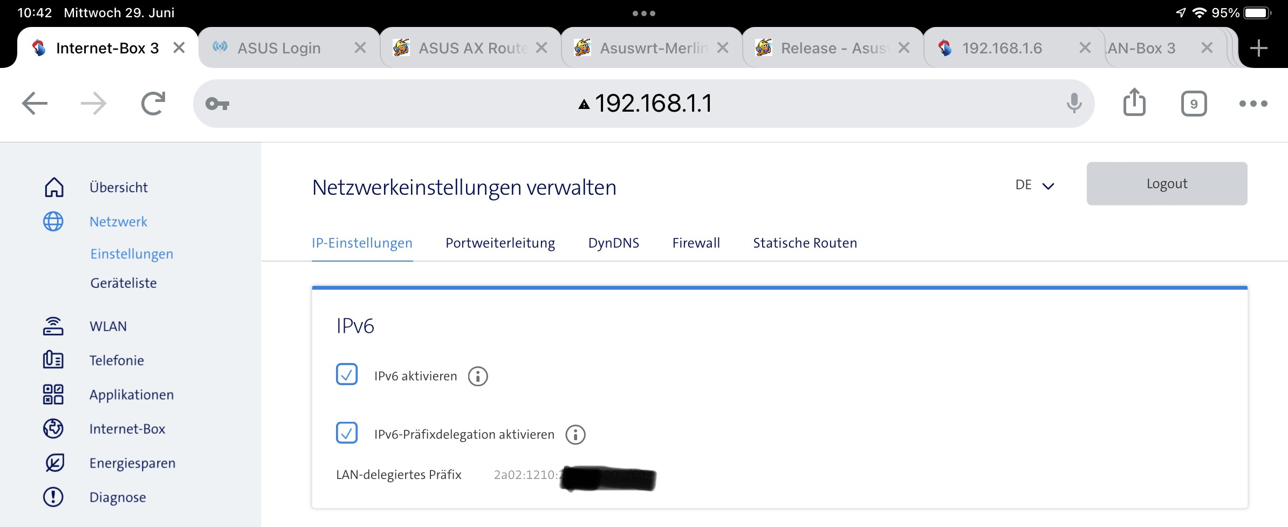Tap the browser share icon

click(1134, 102)
